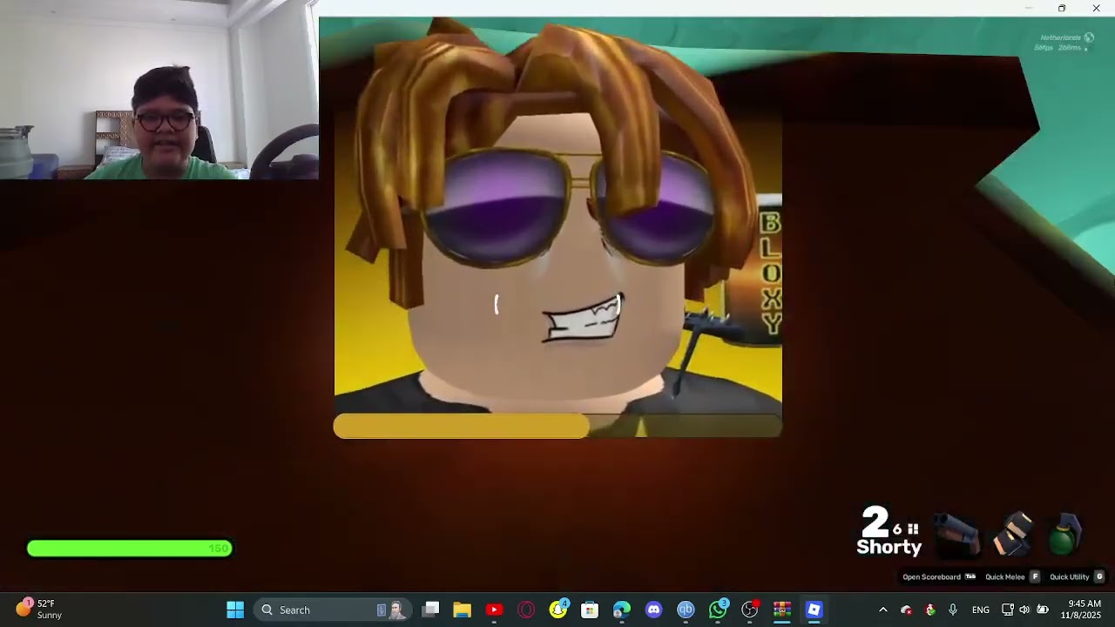
Task: Click the volume speaker tray icon
Action: pos(1024,610)
